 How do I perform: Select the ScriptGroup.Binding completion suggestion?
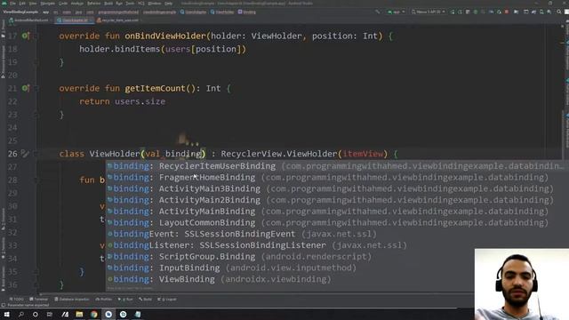(x=291, y=257)
